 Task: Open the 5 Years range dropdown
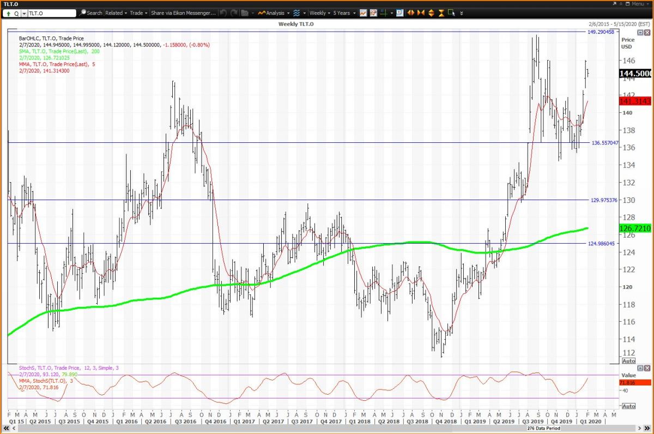[x=344, y=13]
